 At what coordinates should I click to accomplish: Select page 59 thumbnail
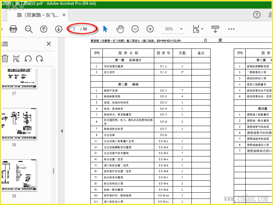click(x=19, y=175)
